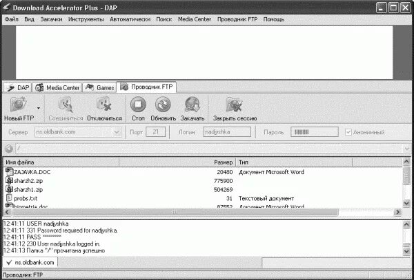414x280 pixels.
Task: Open the Инструменты menu
Action: (86, 19)
